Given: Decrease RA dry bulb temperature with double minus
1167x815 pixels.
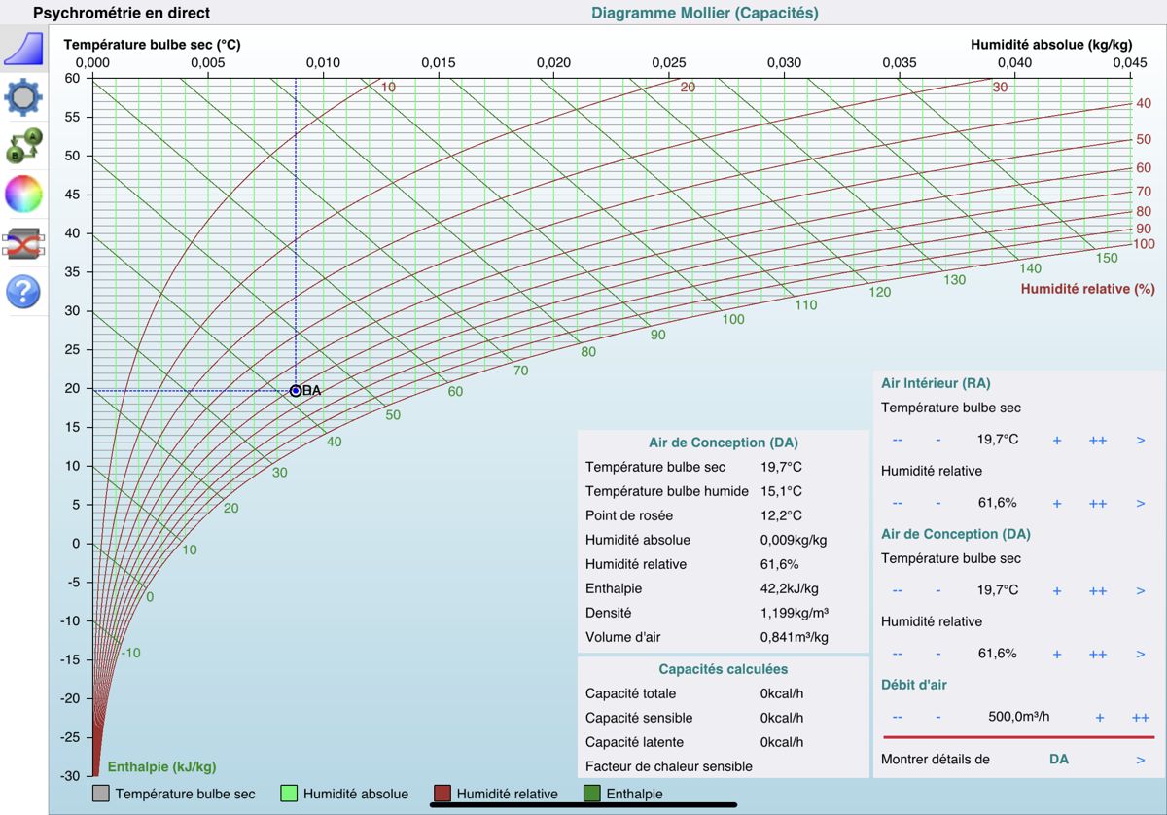Looking at the screenshot, I should 898,440.
